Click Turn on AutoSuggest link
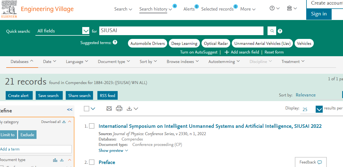 pyautogui.click(x=199, y=52)
